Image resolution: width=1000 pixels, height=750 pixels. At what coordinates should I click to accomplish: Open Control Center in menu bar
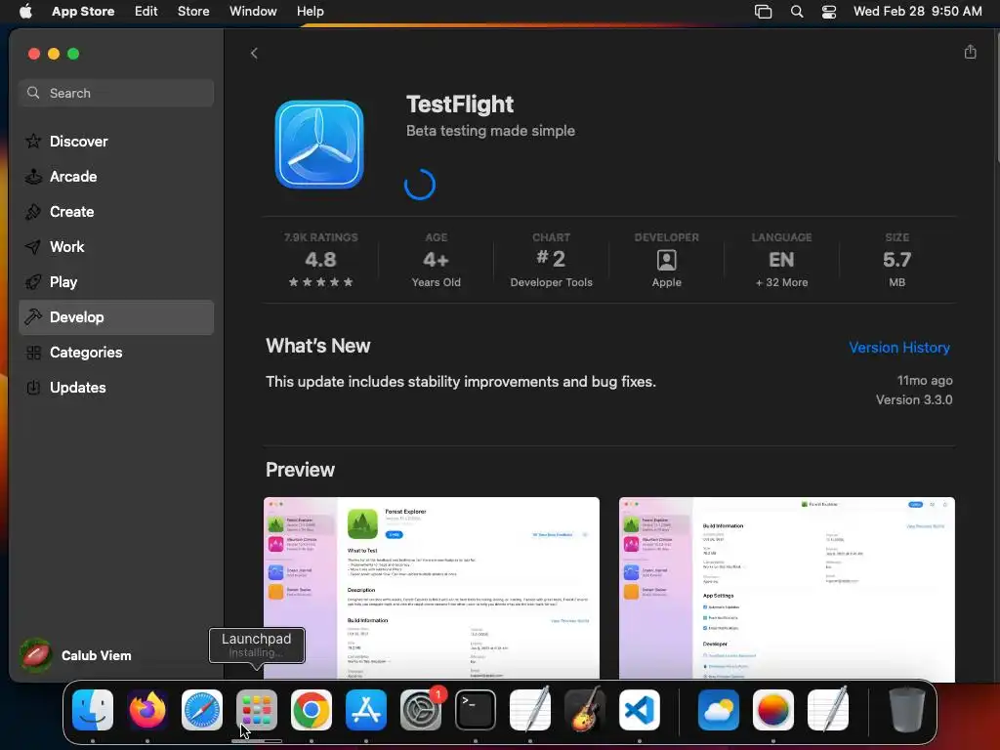pos(828,11)
